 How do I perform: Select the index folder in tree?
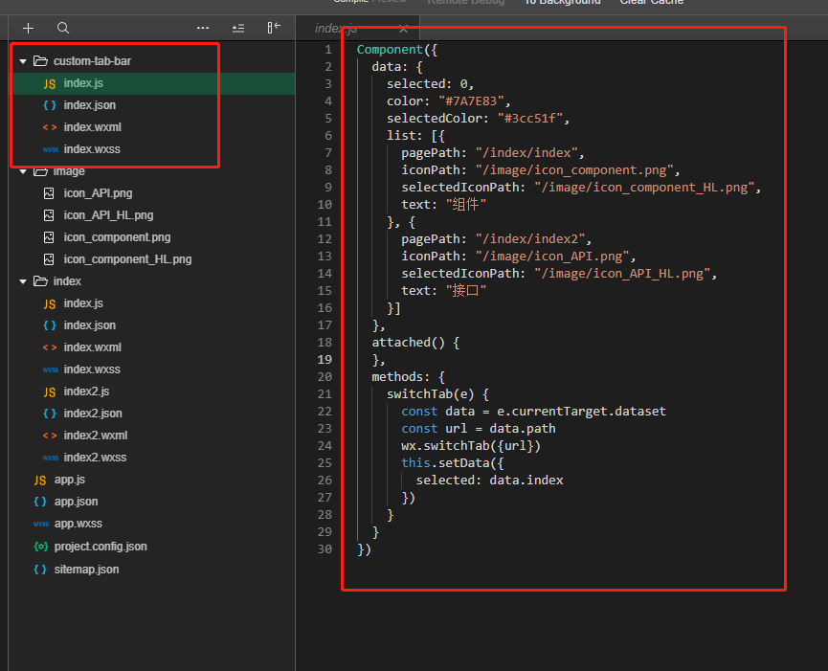pyautogui.click(x=67, y=281)
